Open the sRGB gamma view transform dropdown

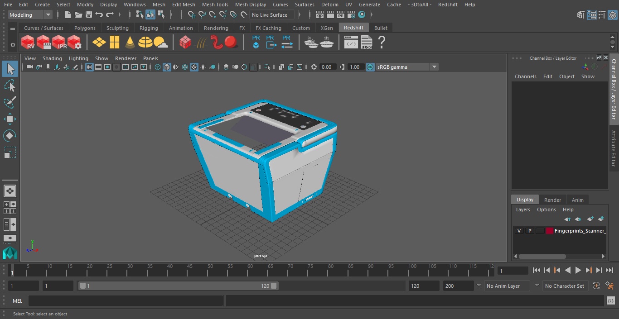pyautogui.click(x=407, y=67)
